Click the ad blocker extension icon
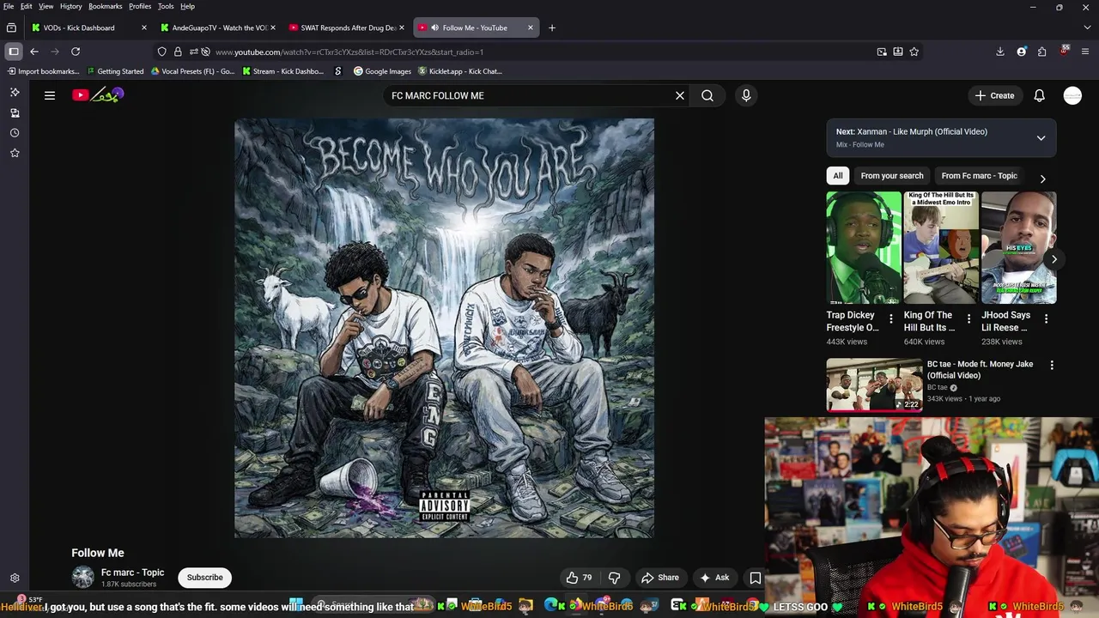 (1064, 51)
